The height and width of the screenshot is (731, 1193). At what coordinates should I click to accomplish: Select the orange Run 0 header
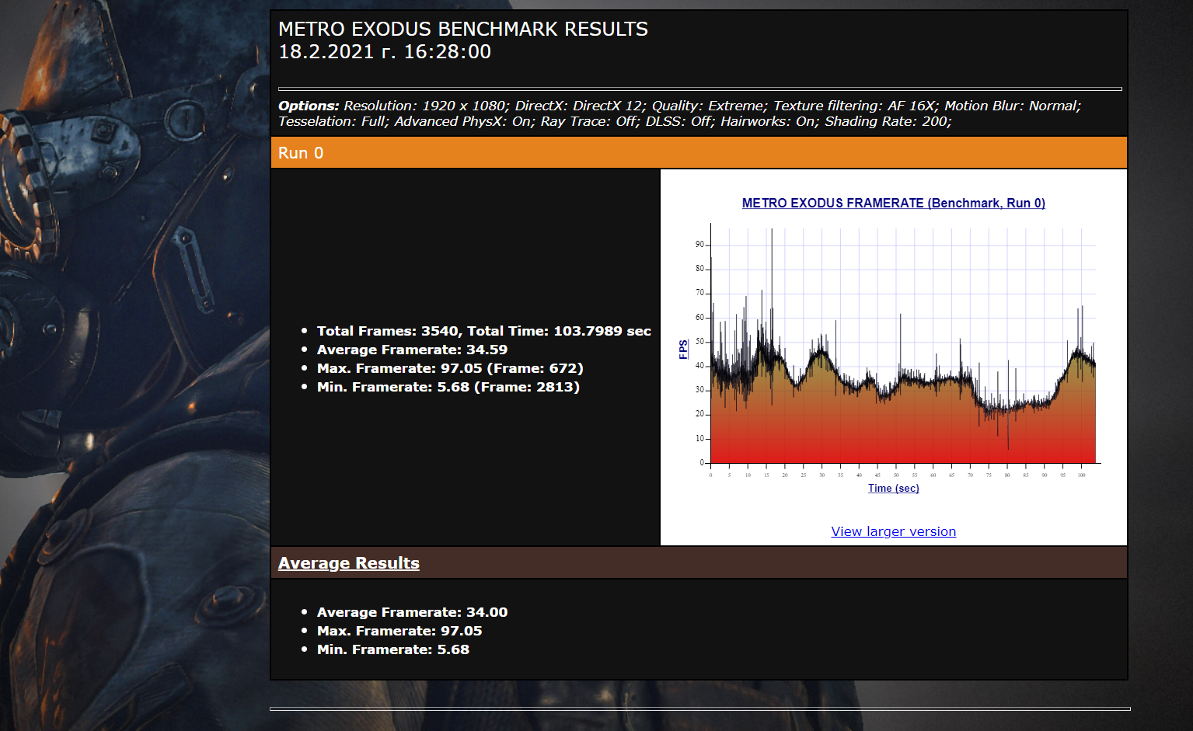coord(699,153)
